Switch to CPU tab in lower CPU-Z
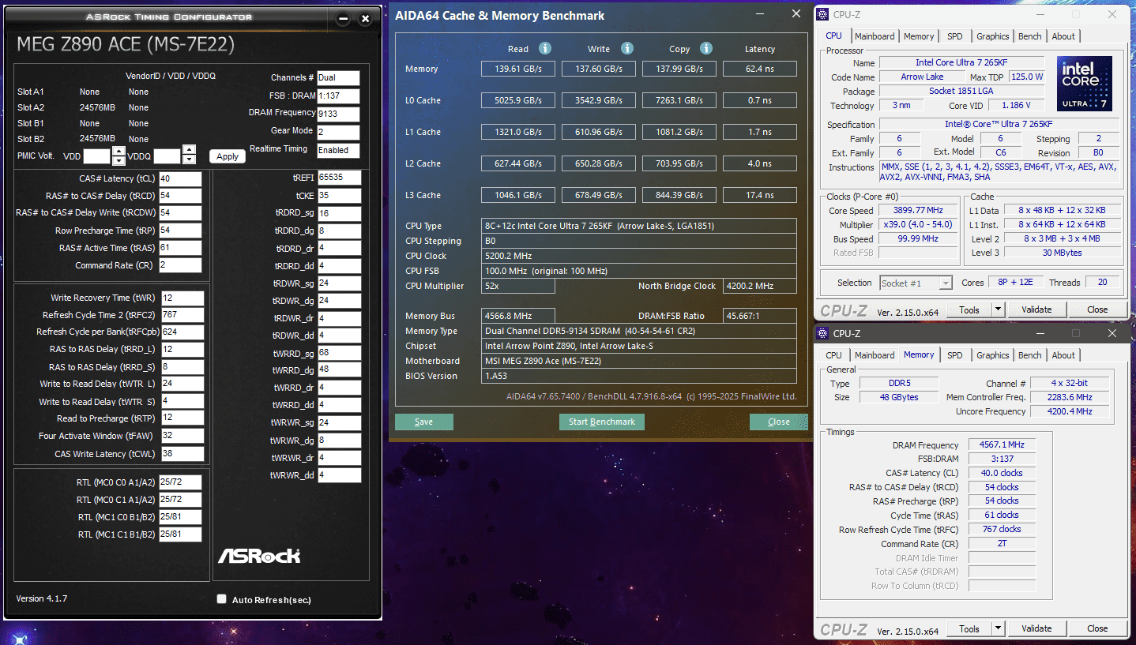Viewport: 1136px width, 645px height. pos(833,355)
